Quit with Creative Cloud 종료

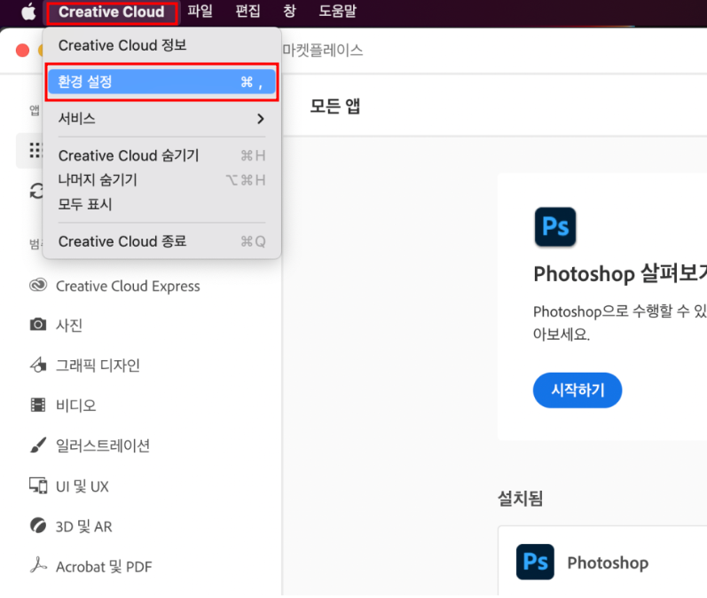(x=161, y=241)
